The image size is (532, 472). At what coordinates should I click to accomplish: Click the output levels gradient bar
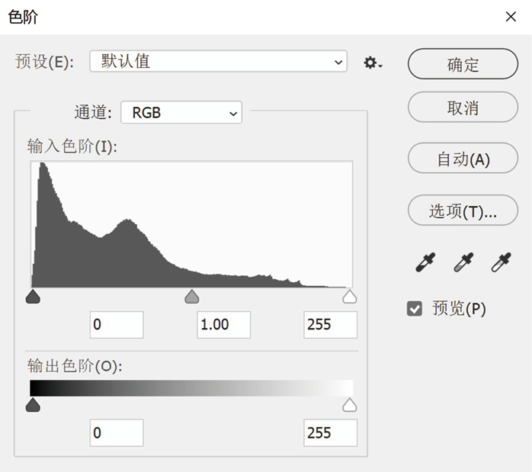coord(192,388)
